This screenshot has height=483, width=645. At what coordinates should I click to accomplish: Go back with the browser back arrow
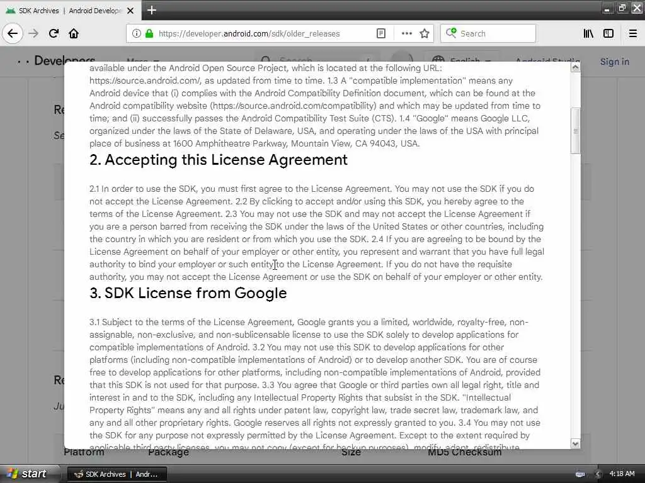13,33
